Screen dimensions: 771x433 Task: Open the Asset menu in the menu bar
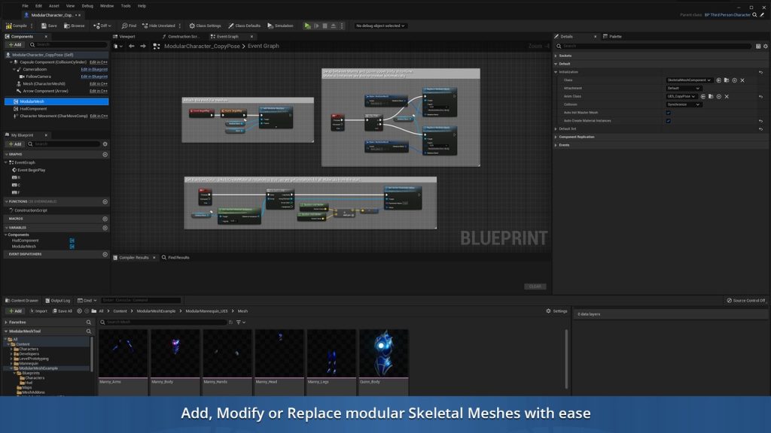[53, 5]
